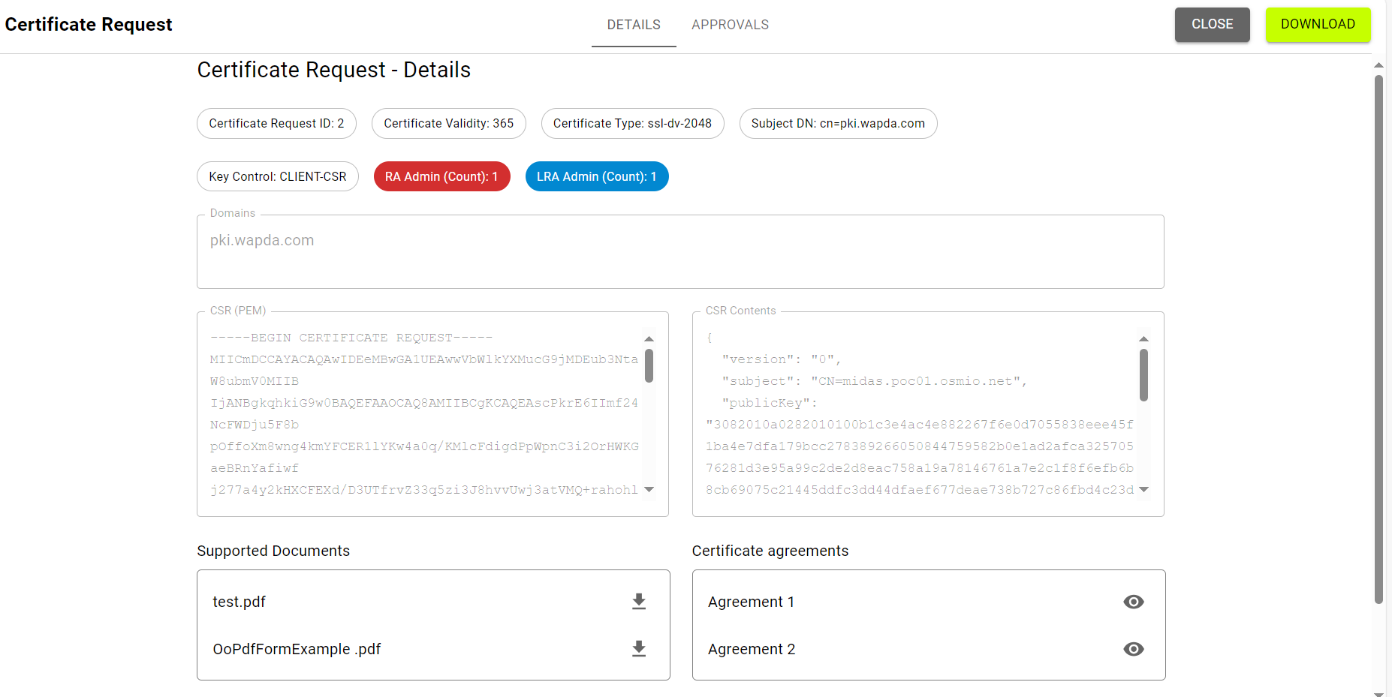Click the Supported Documents heading
This screenshot has width=1392, height=697.
[273, 551]
